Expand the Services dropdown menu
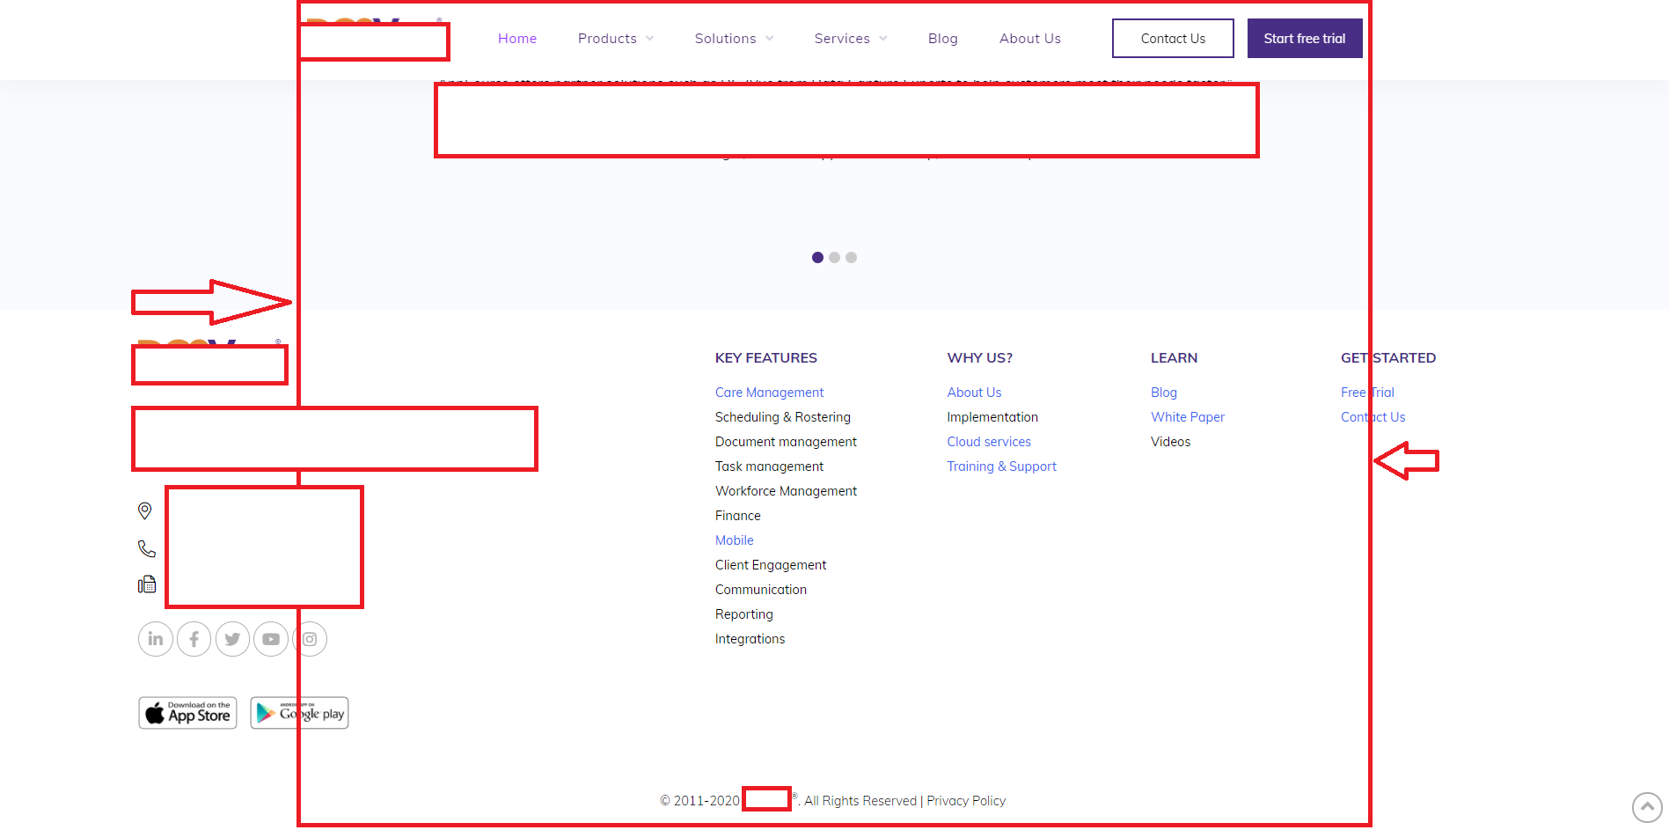Image resolution: width=1669 pixels, height=830 pixels. 851,39
